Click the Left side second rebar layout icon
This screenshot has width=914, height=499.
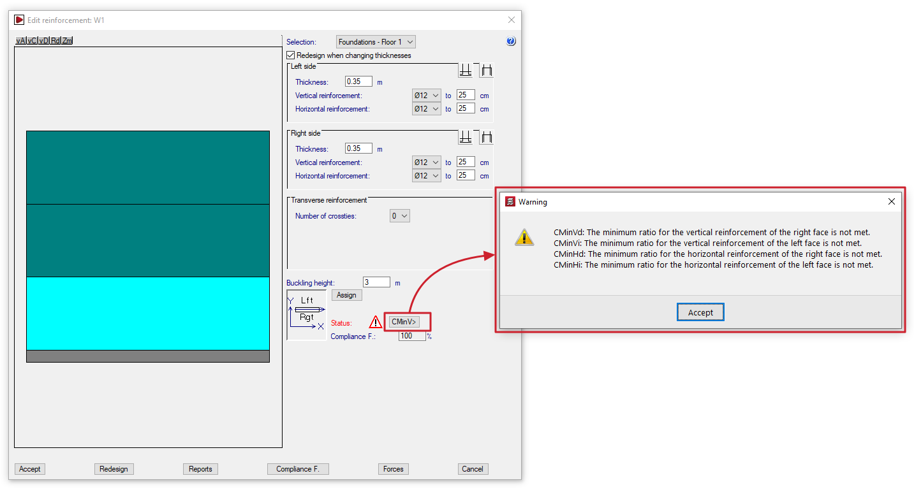(487, 70)
